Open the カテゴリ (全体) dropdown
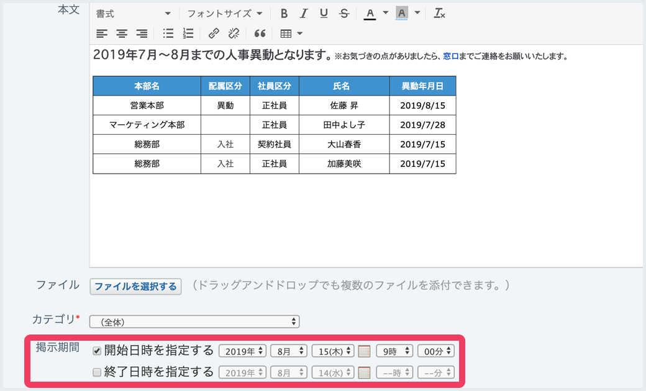 click(194, 321)
